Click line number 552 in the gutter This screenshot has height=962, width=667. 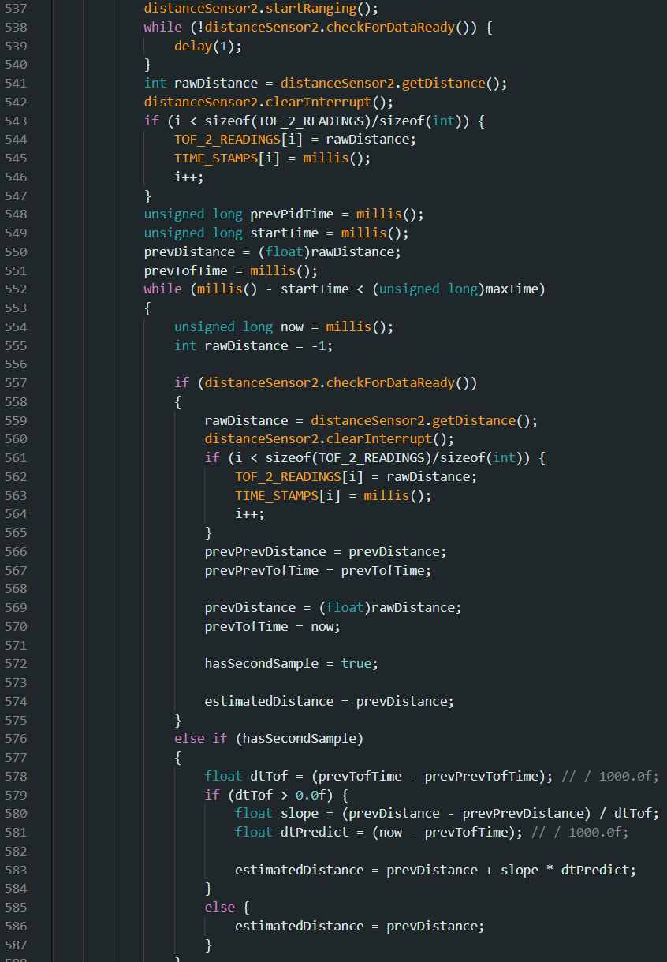16,289
